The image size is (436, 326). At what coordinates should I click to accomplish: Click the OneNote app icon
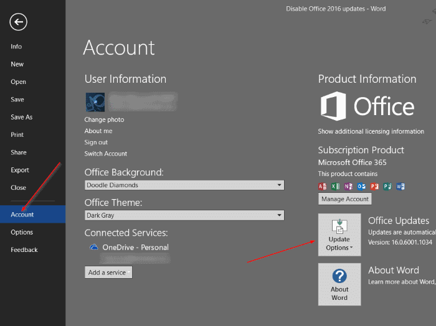point(348,186)
